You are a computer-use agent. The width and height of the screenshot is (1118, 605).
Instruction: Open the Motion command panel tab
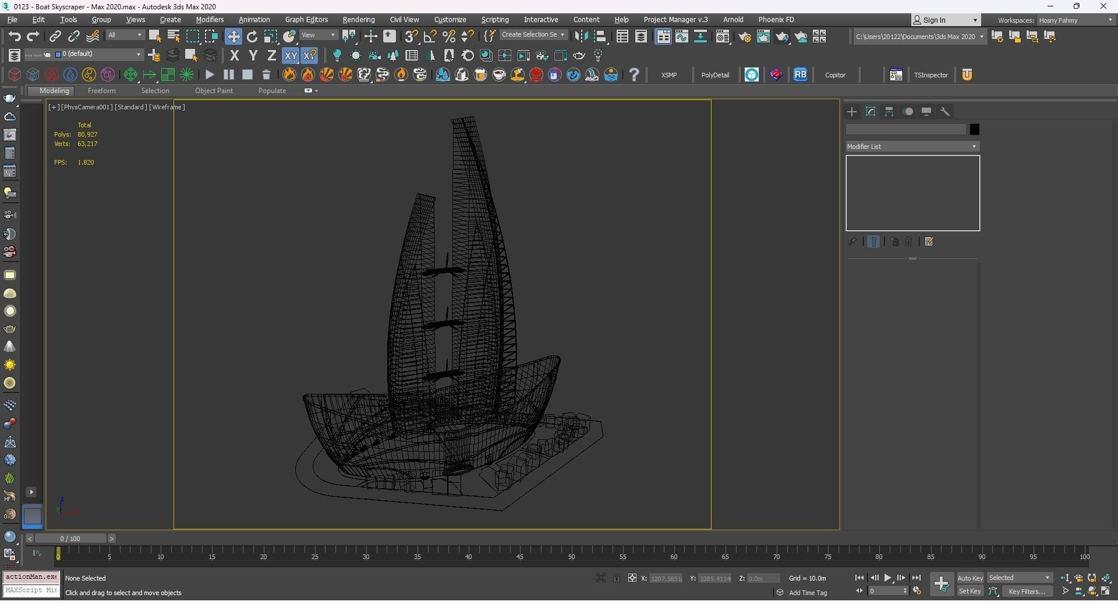908,112
